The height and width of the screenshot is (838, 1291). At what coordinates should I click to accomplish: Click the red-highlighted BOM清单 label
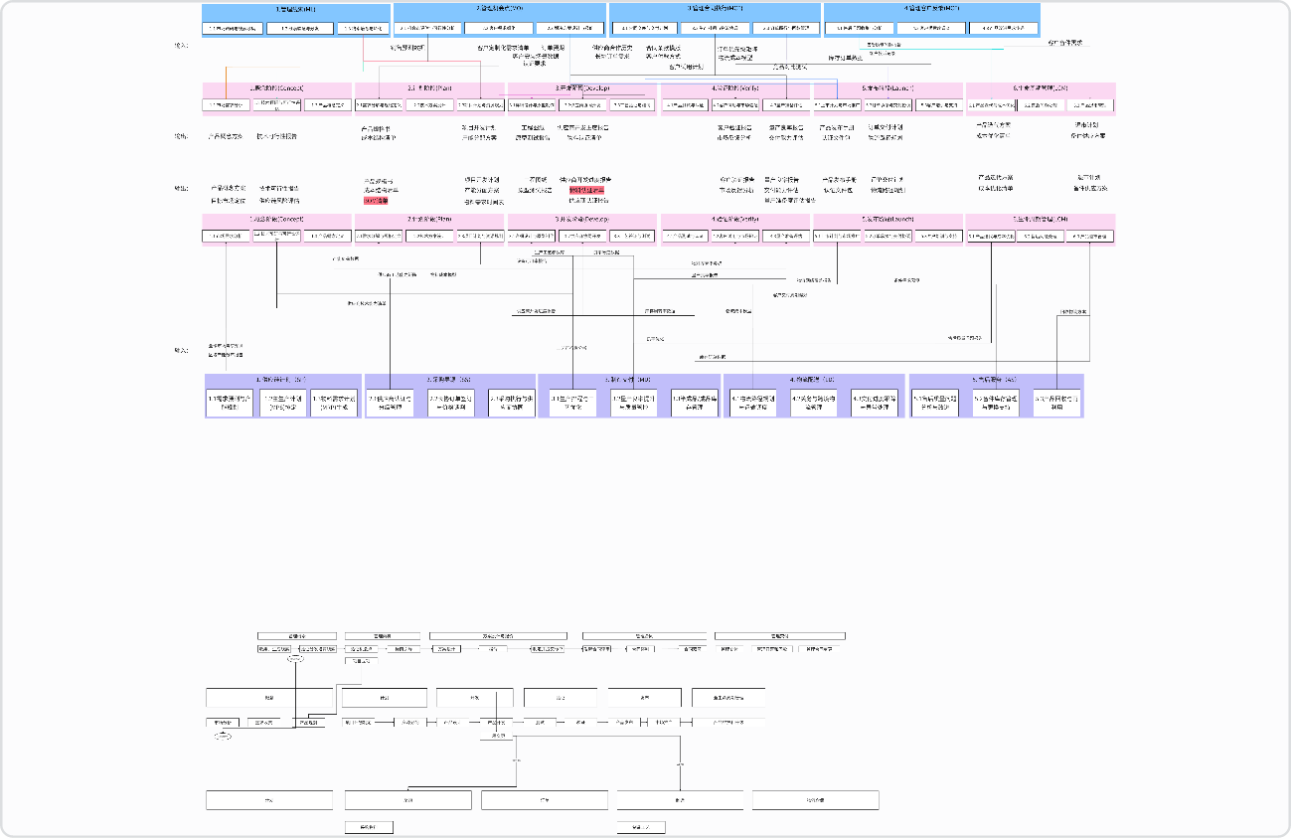[x=376, y=201]
